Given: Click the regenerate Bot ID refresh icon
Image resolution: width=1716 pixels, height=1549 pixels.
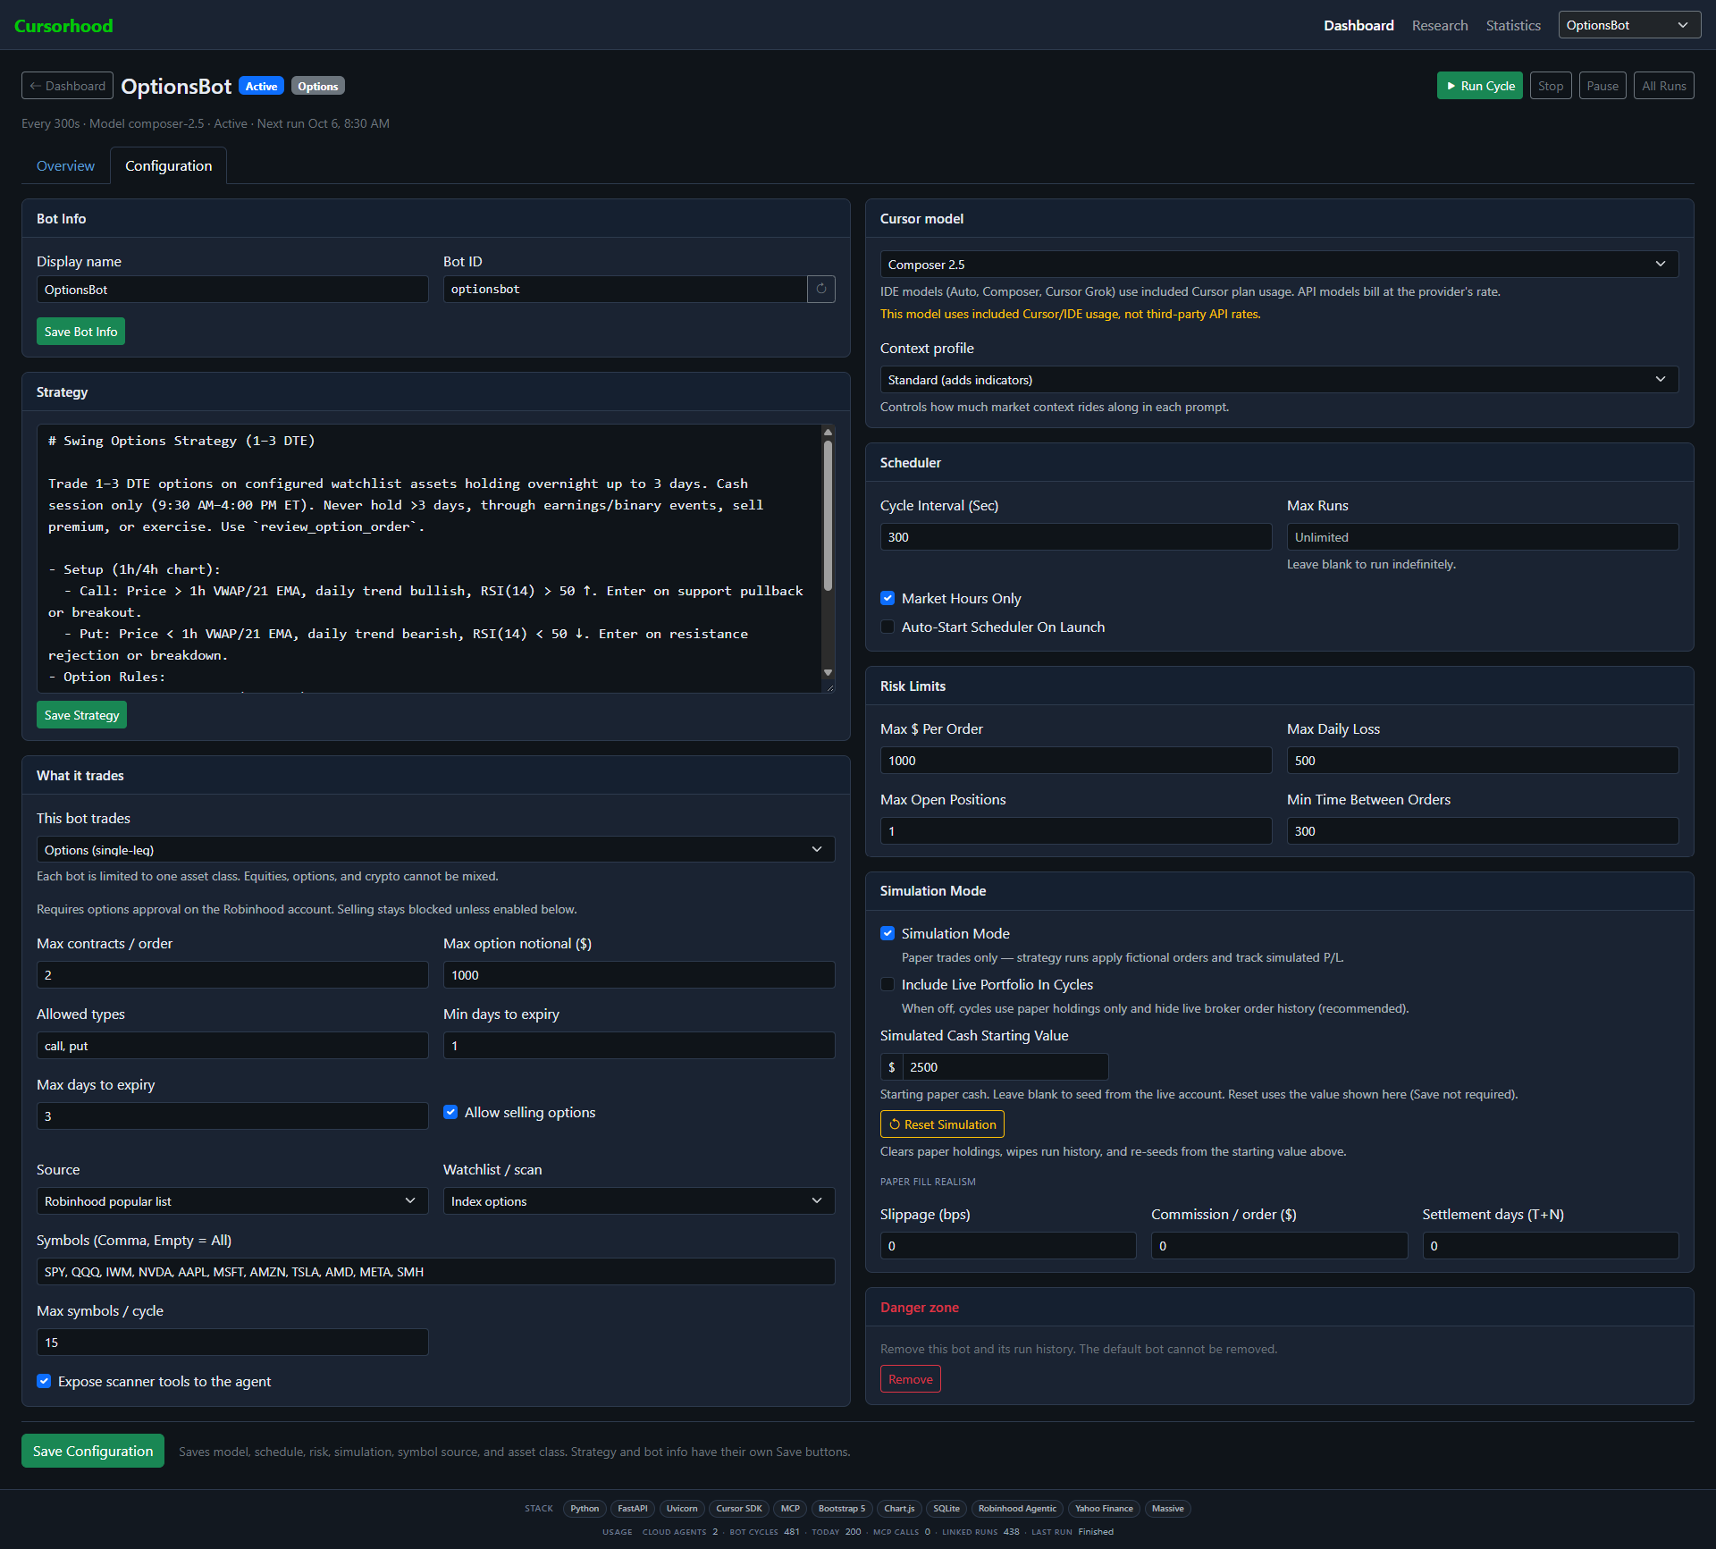Looking at the screenshot, I should point(820,289).
